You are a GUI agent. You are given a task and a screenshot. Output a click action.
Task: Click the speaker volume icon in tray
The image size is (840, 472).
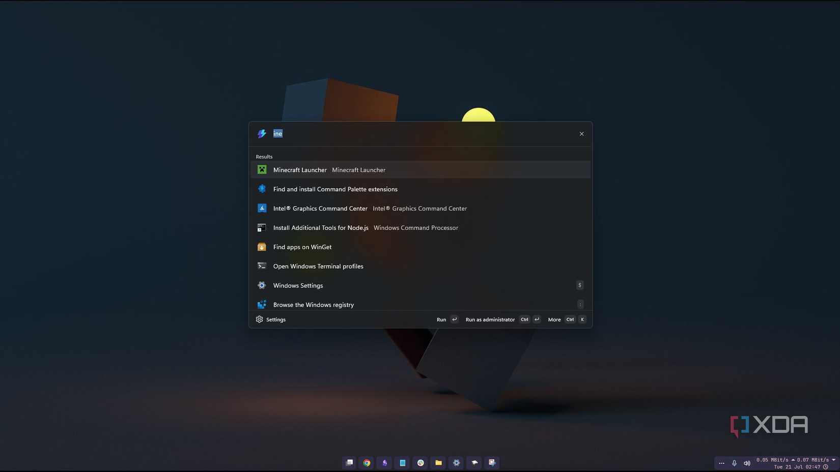point(747,463)
